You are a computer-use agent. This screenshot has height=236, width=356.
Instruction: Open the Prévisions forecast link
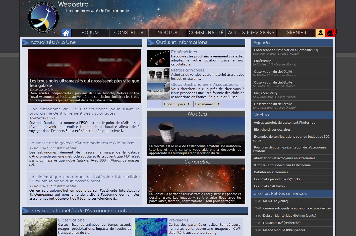(x=178, y=220)
